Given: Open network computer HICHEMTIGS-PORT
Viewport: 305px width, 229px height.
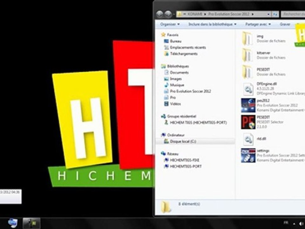Looking at the screenshot, I should pyautogui.click(x=186, y=166).
